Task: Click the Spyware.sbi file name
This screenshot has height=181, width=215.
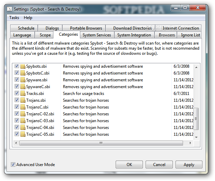Action: pyautogui.click(x=37, y=80)
